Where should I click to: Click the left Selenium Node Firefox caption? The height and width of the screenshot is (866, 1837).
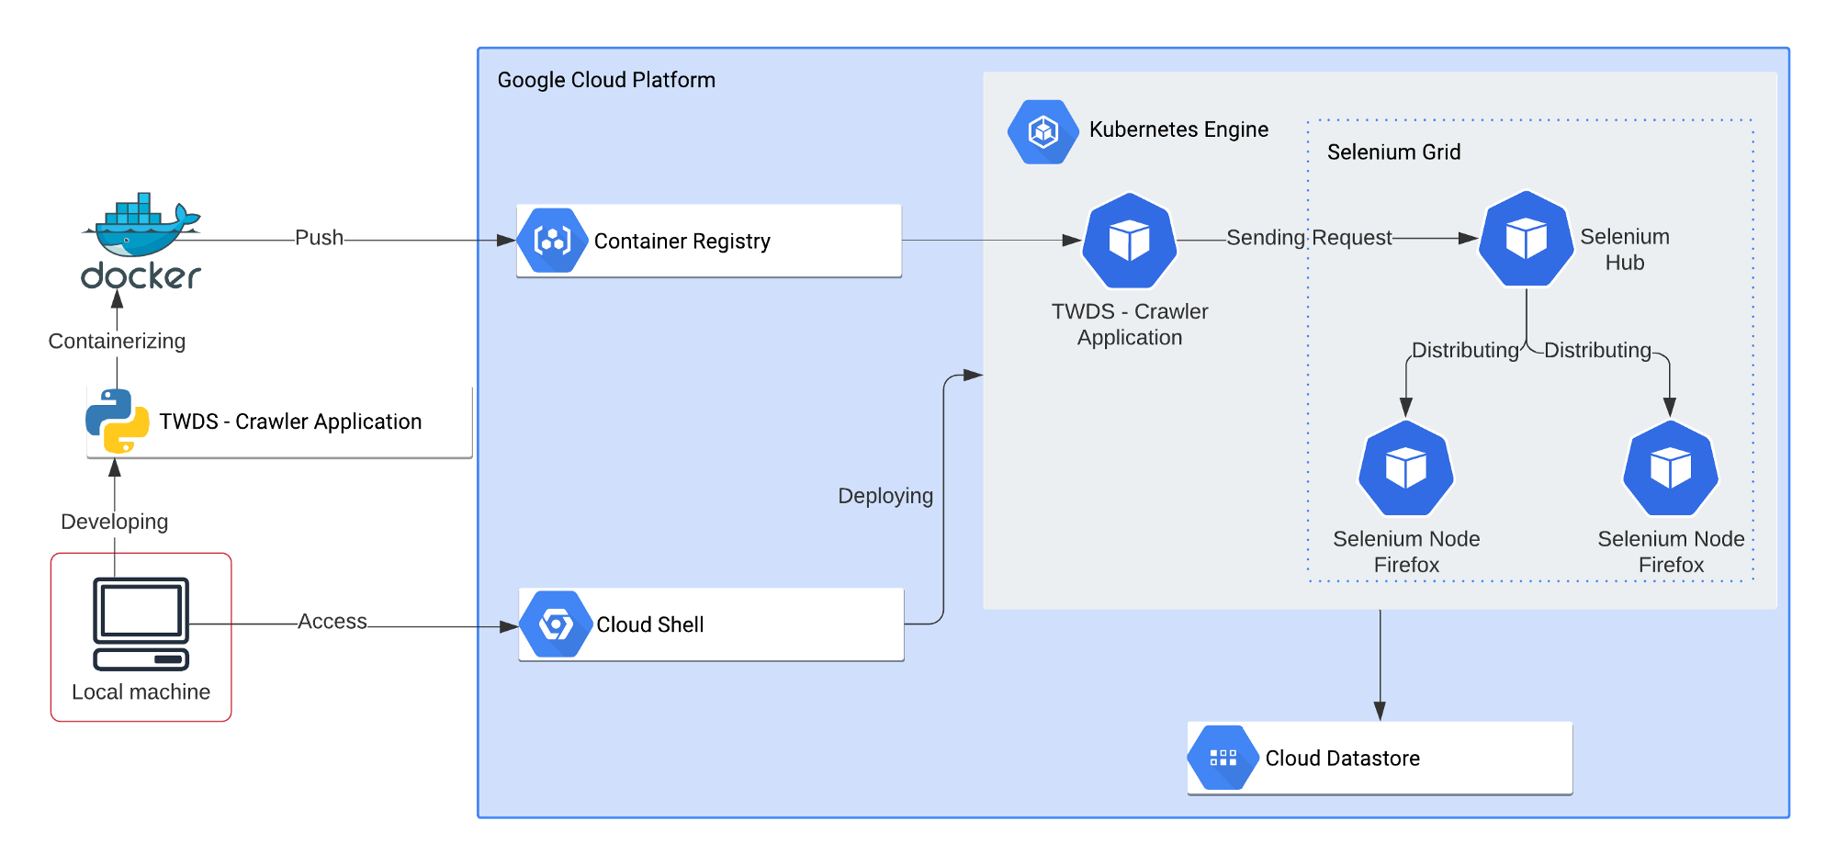1406,552
